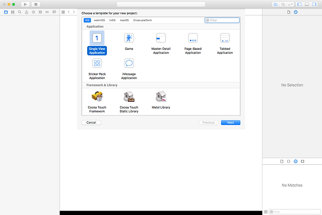Select Cocoa Touch Framework template
This screenshot has height=215, width=322.
pyautogui.click(x=97, y=102)
